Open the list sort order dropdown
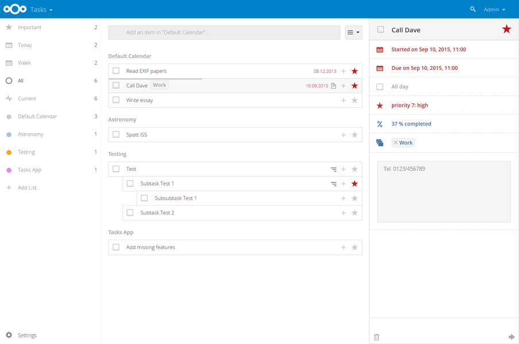Image resolution: width=519 pixels, height=344 pixels. click(353, 32)
